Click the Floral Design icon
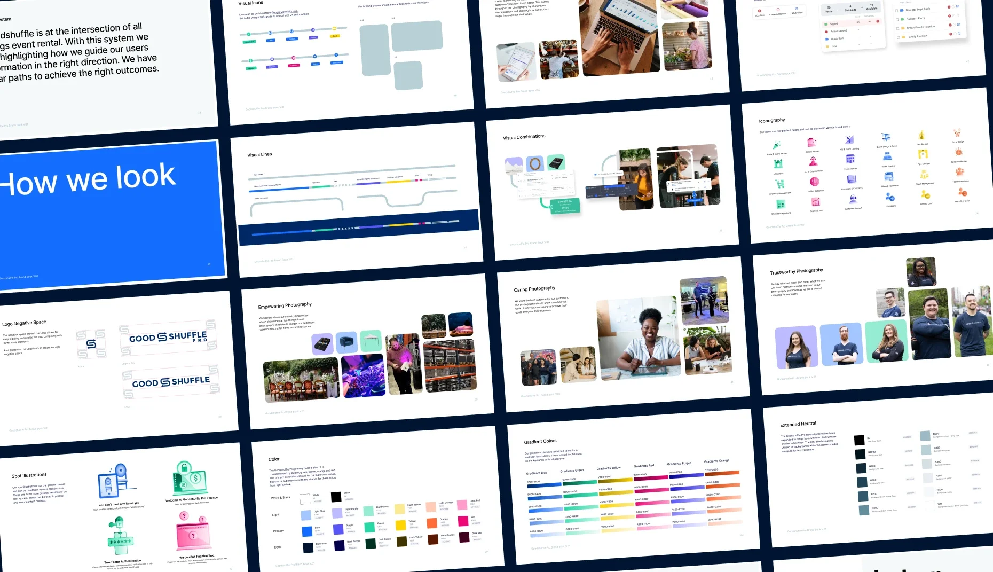The image size is (993, 572). 957,132
